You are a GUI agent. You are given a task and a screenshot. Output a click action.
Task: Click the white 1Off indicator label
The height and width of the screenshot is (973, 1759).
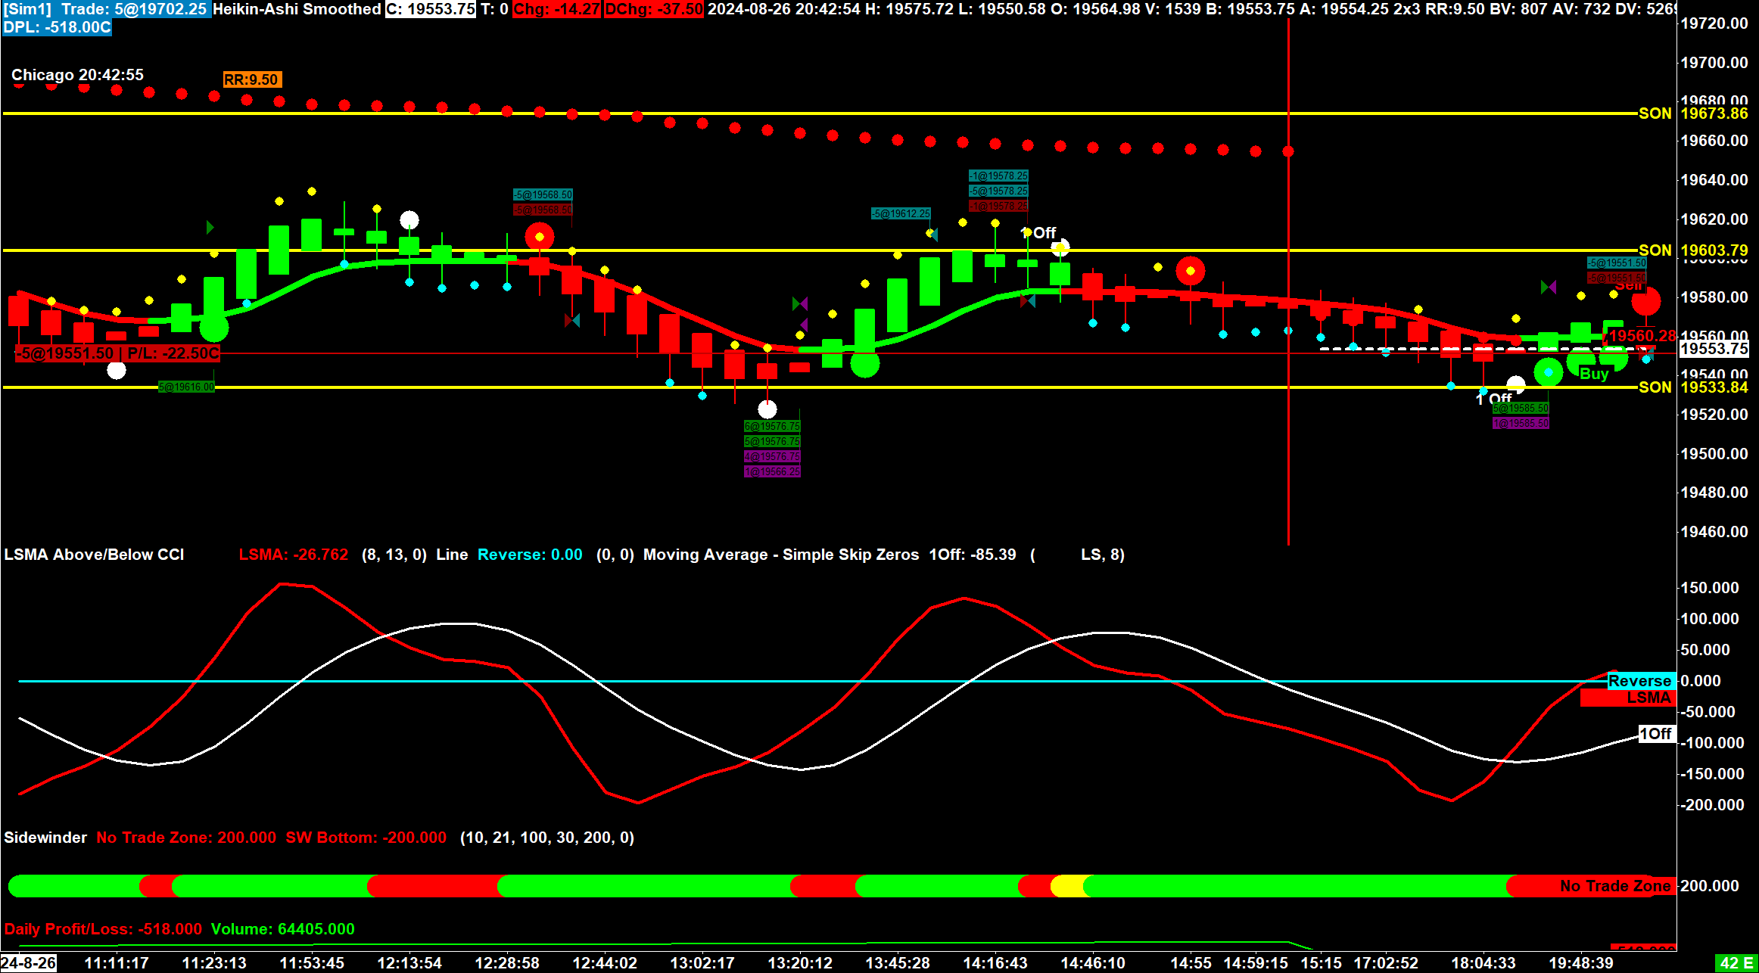pyautogui.click(x=1655, y=733)
